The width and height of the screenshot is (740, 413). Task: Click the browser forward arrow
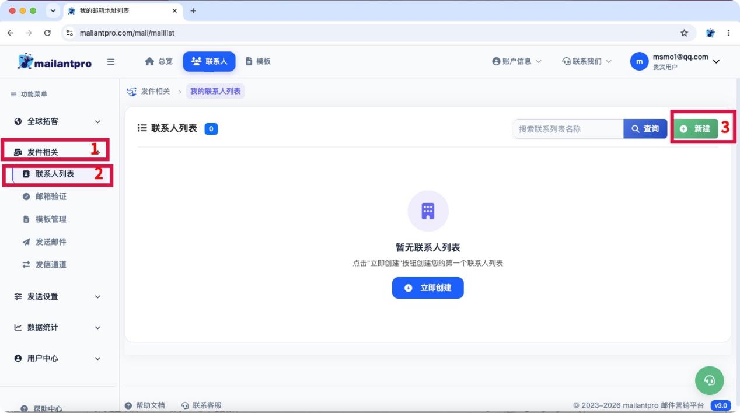click(29, 33)
